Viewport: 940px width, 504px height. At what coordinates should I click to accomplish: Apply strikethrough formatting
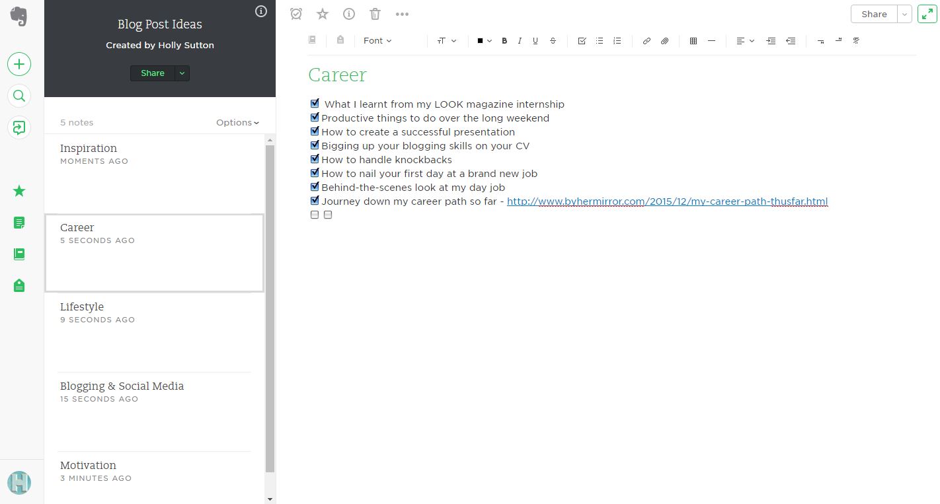click(553, 41)
